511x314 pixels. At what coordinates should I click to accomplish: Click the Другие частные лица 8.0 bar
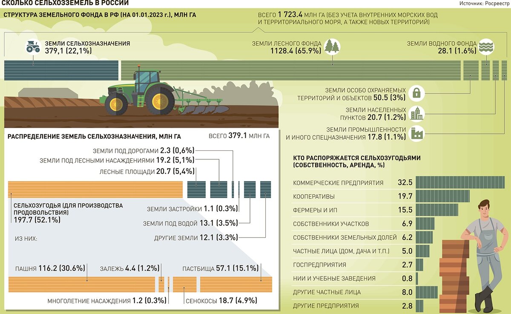click(426, 292)
